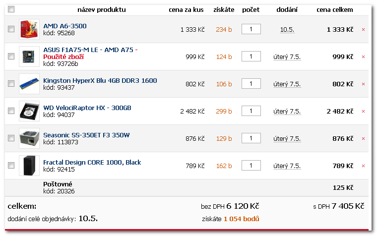This screenshot has height=236, width=377.
Task: Open Fractal Design case thumbnail
Action: click(x=29, y=166)
